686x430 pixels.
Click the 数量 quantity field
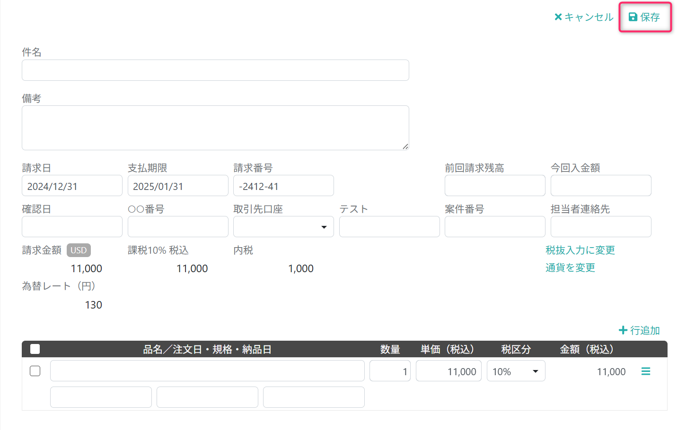click(x=390, y=371)
